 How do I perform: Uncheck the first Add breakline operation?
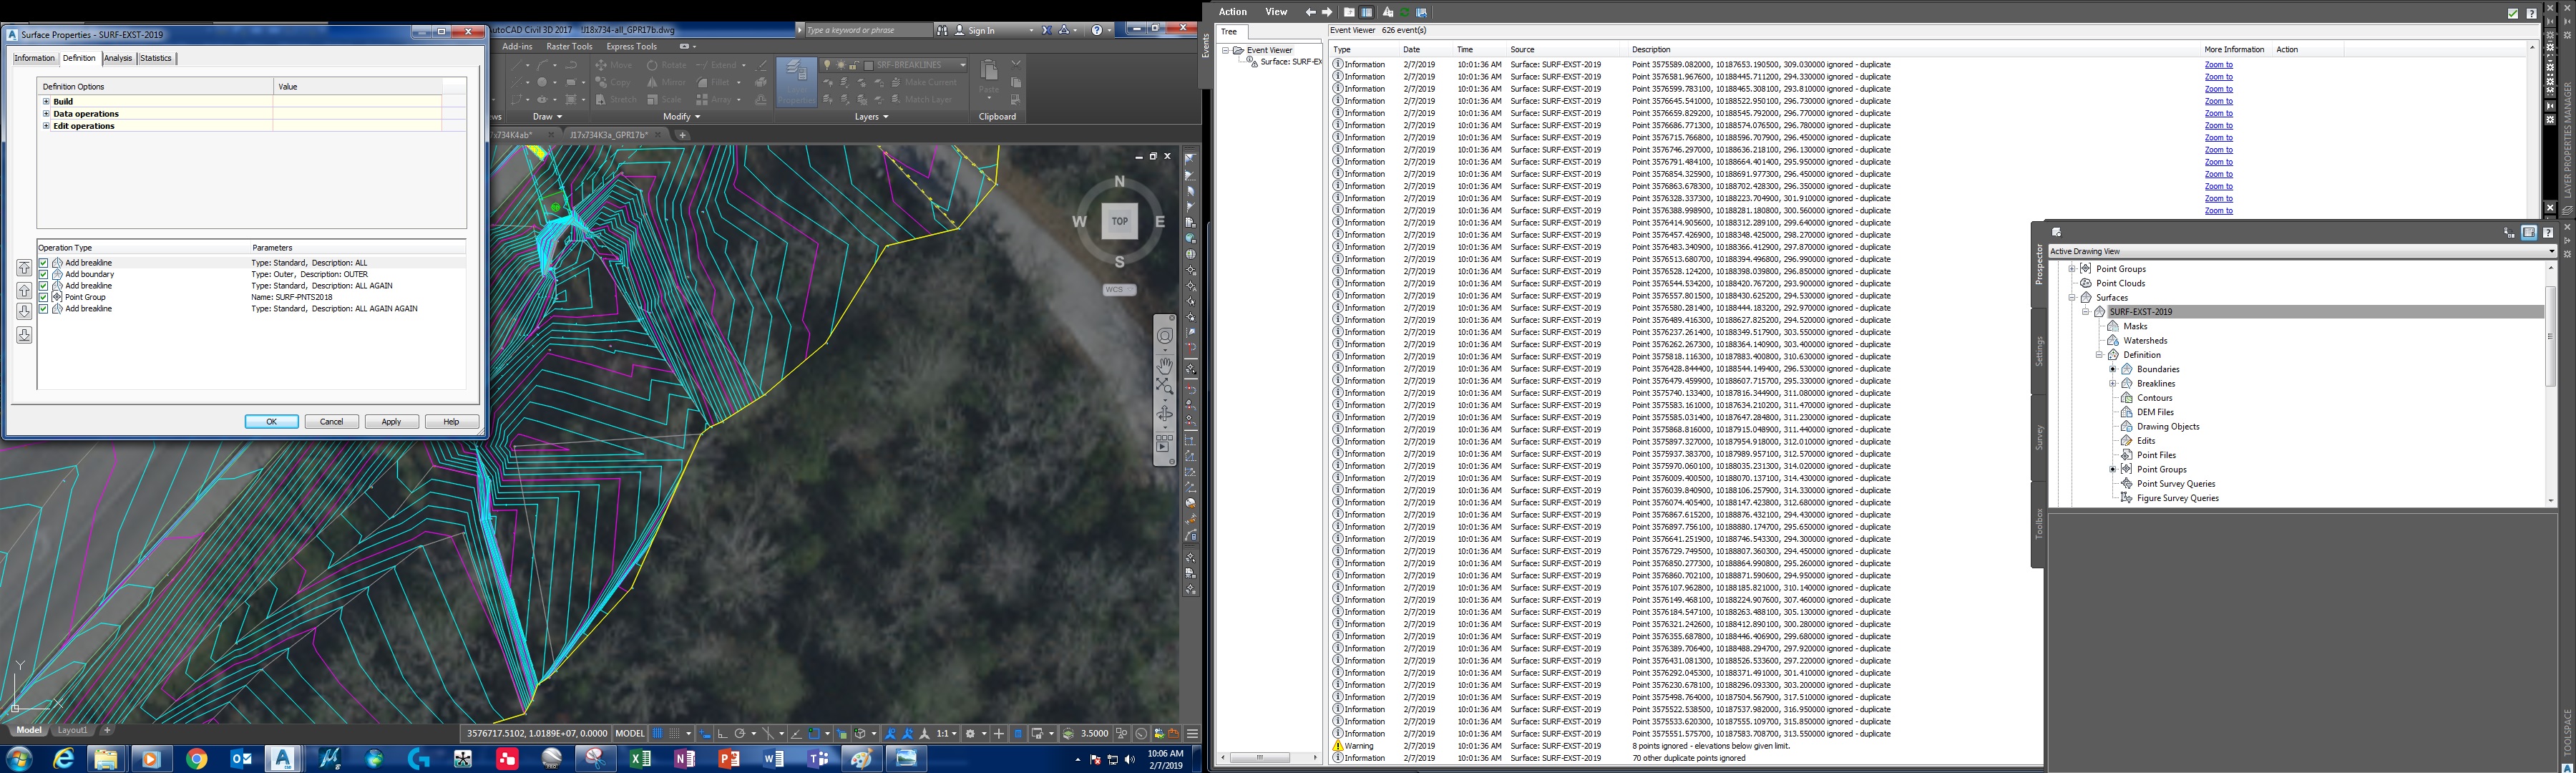pos(42,262)
